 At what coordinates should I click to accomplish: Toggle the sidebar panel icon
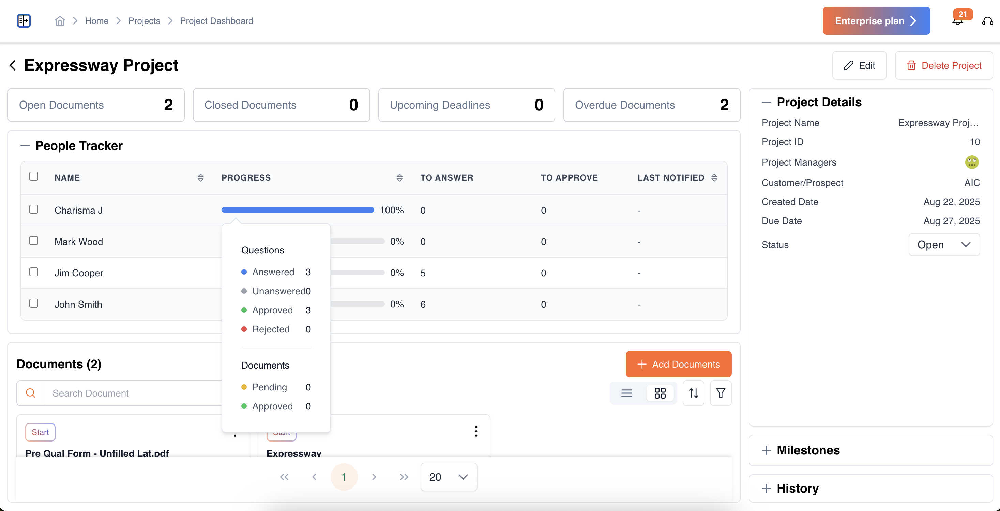tap(24, 20)
